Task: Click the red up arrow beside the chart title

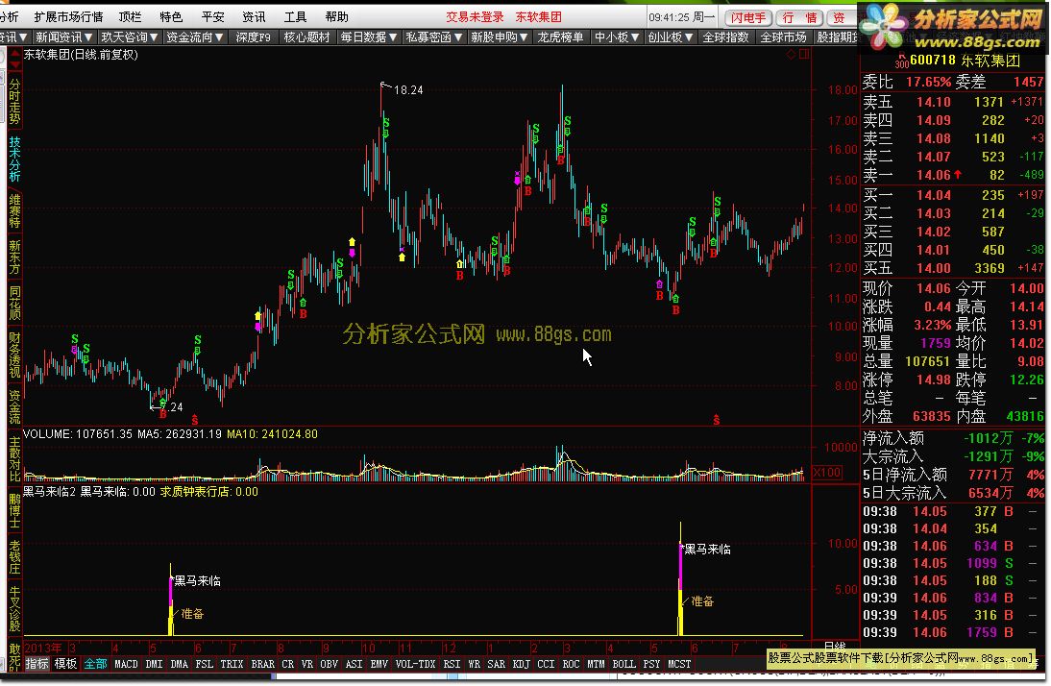Action: tap(14, 54)
